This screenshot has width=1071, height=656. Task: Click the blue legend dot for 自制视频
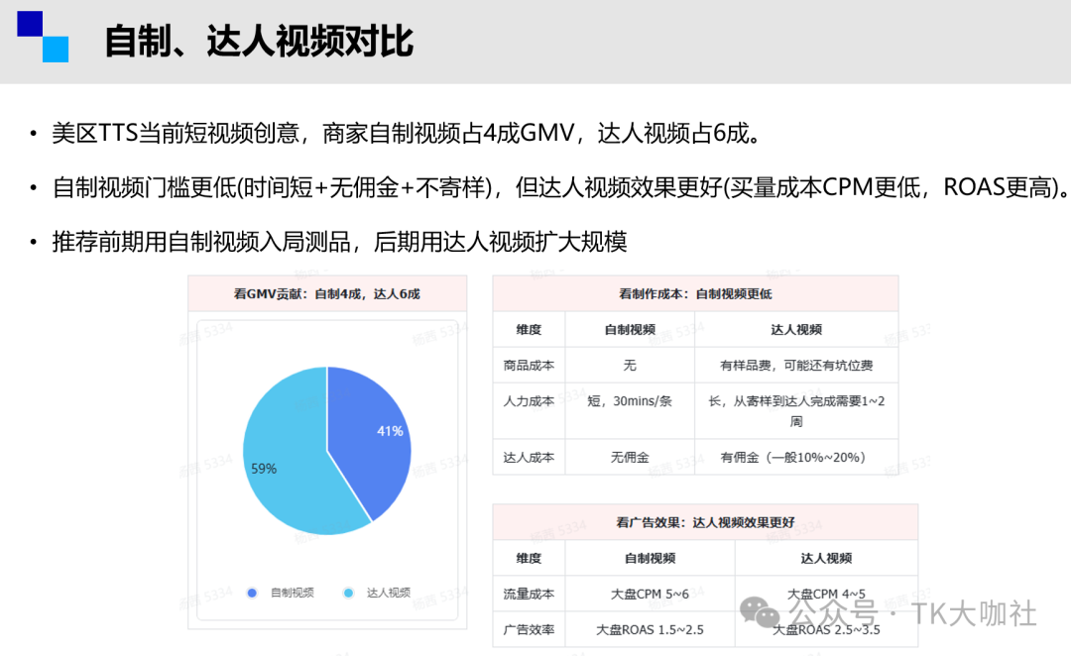pyautogui.click(x=254, y=592)
